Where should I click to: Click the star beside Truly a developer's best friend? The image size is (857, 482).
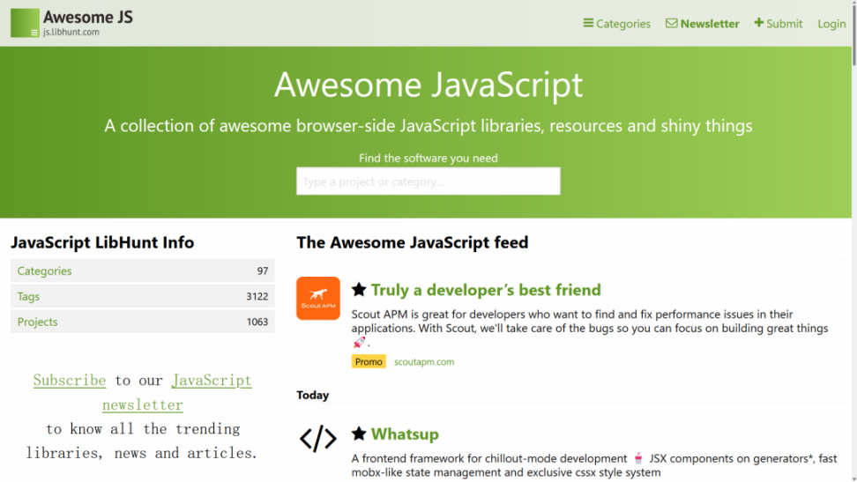click(359, 290)
